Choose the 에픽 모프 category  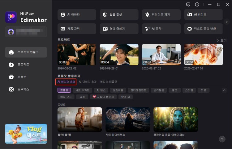coord(66,97)
